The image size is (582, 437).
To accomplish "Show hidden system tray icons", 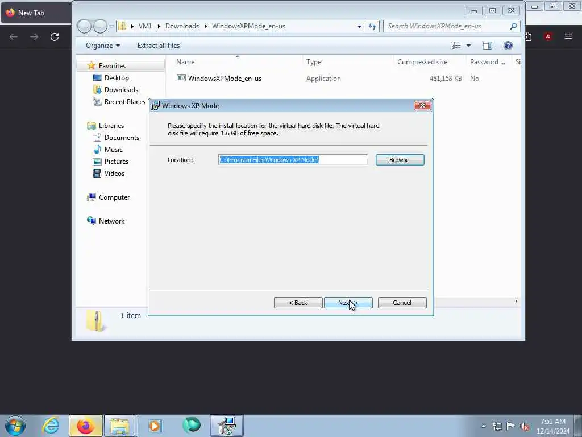I will point(483,426).
